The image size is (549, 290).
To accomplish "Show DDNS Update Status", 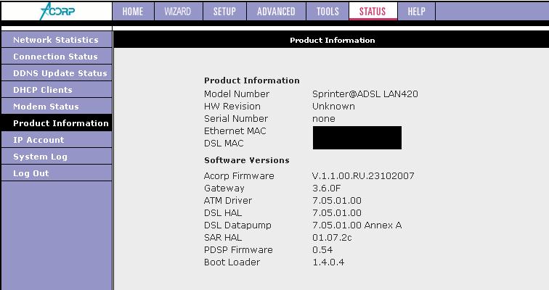I will (x=60, y=73).
